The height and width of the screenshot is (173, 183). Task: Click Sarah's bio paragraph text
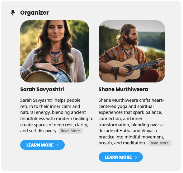click(57, 115)
